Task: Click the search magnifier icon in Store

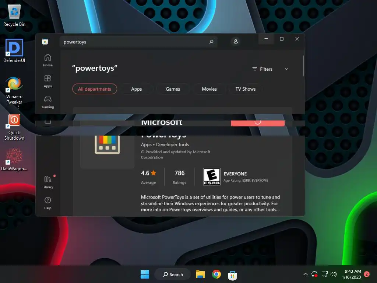Action: (x=211, y=42)
